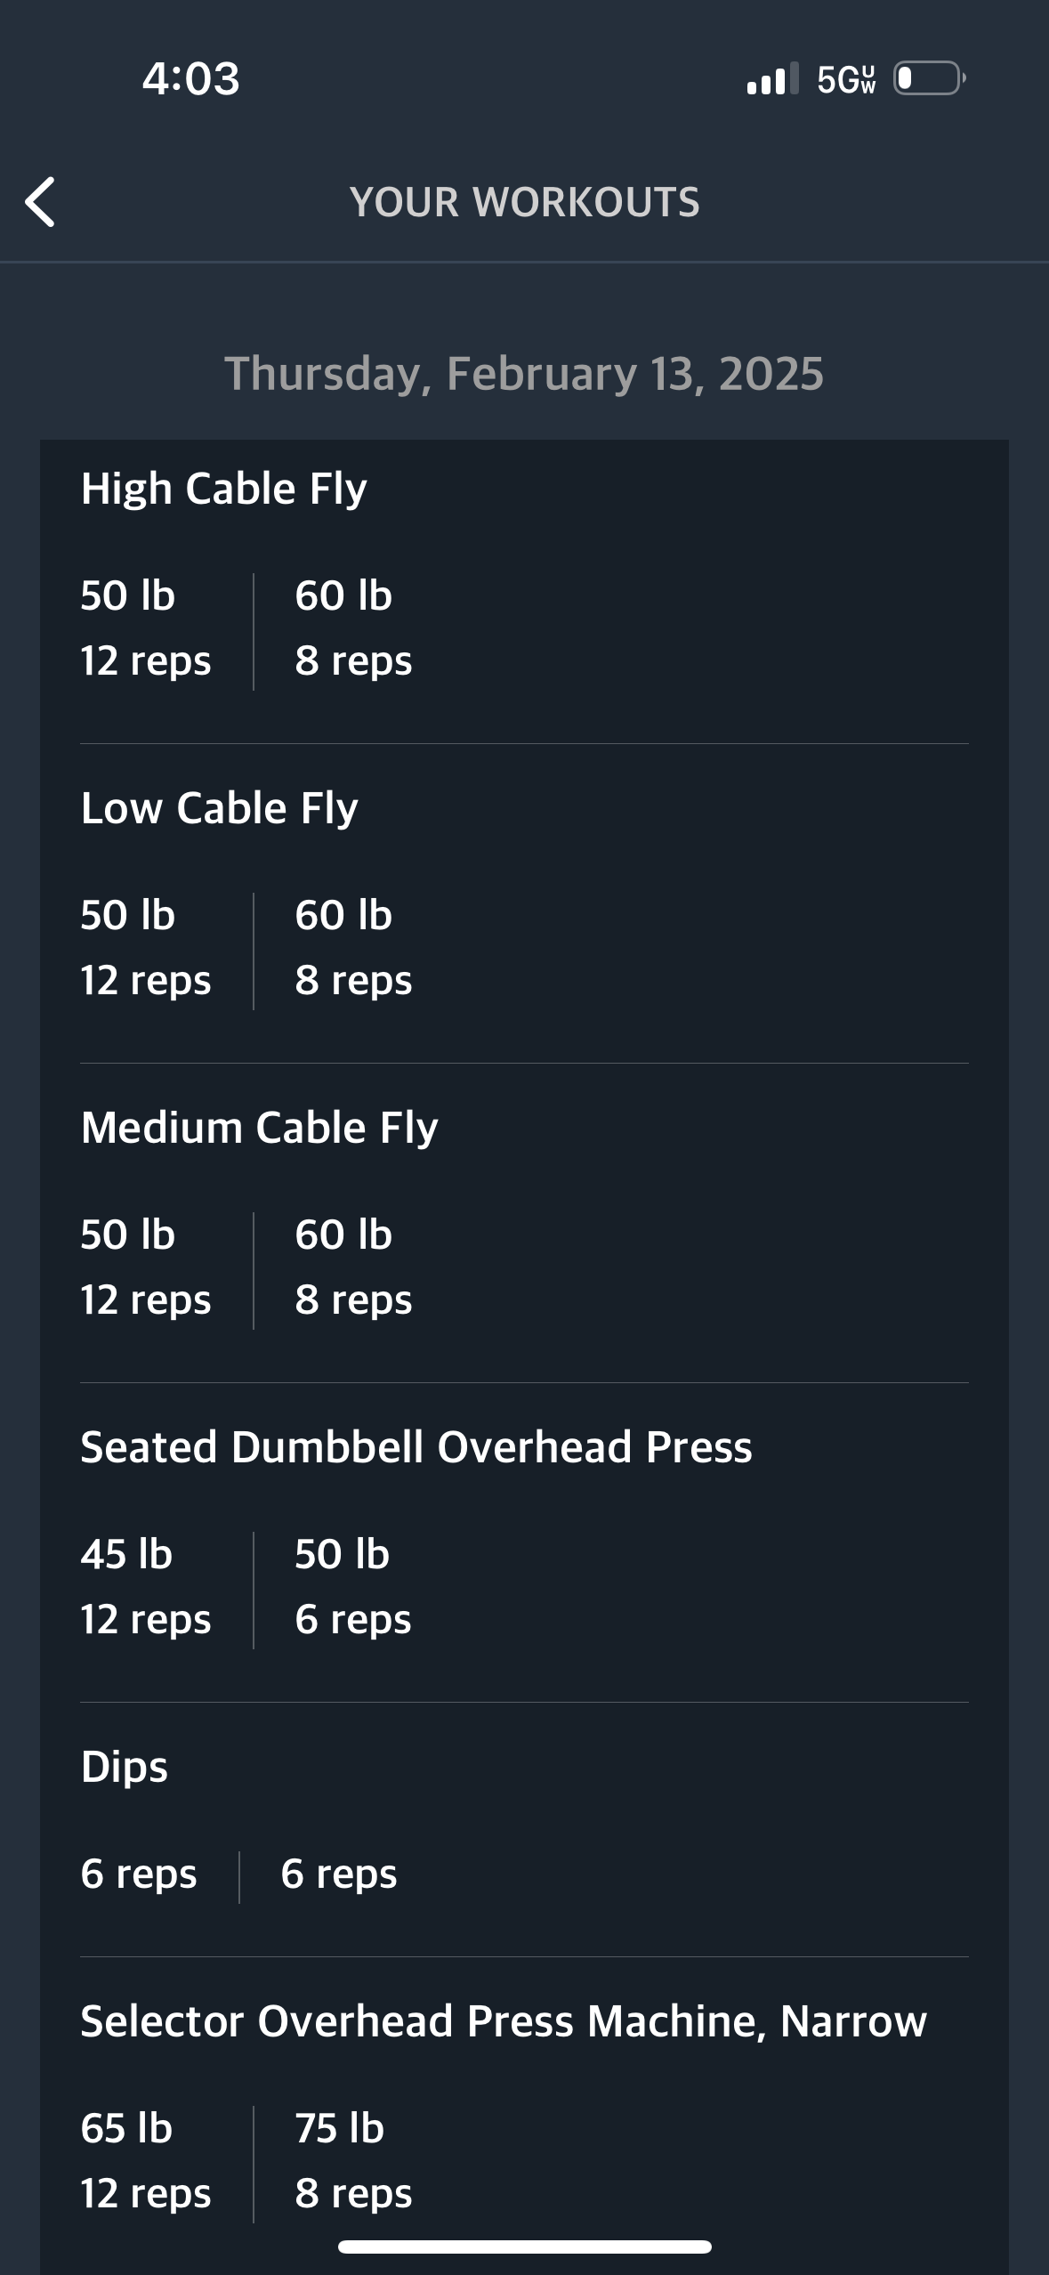
Task: Select the second Dips 6 reps set
Action: [x=339, y=1874]
